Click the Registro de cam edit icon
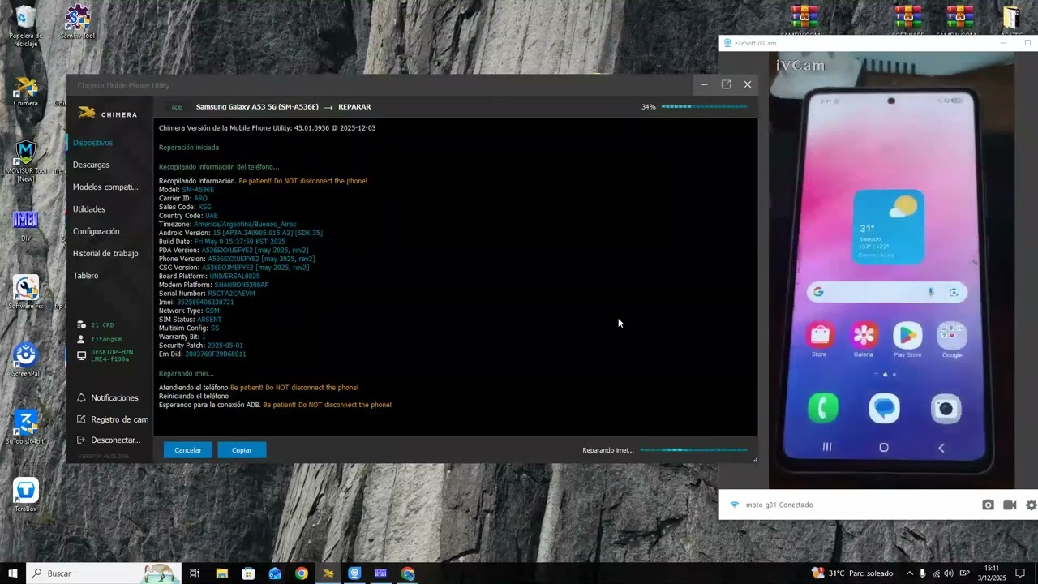This screenshot has height=584, width=1038. tap(81, 419)
